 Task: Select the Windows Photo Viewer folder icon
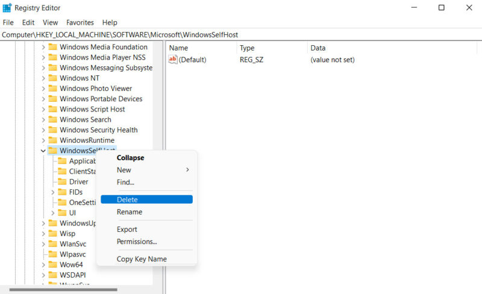(x=53, y=89)
